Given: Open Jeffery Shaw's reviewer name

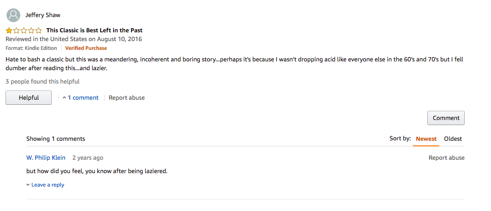Looking at the screenshot, I should [43, 15].
